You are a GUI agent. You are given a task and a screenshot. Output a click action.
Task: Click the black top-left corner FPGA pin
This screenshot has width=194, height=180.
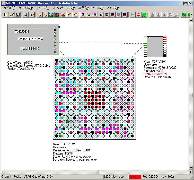point(56,60)
